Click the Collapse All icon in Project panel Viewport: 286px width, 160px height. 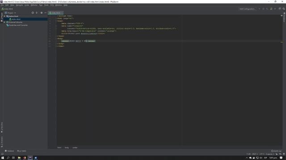(37, 13)
